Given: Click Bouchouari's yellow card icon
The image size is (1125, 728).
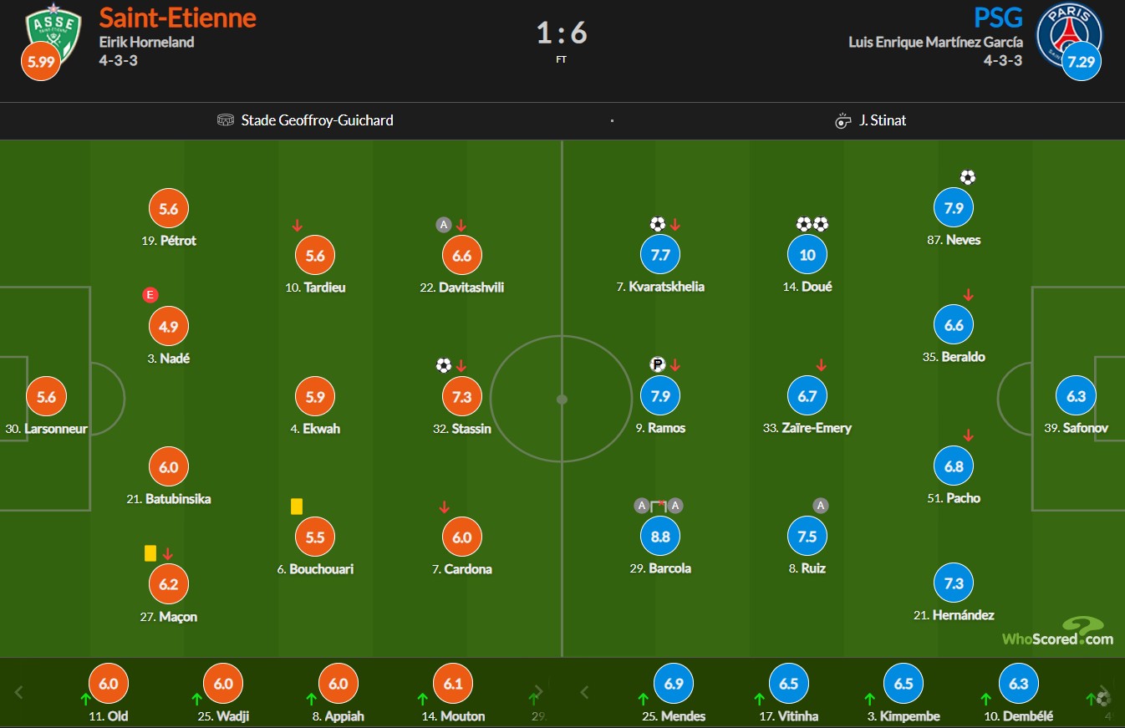Looking at the screenshot, I should pyautogui.click(x=296, y=507).
